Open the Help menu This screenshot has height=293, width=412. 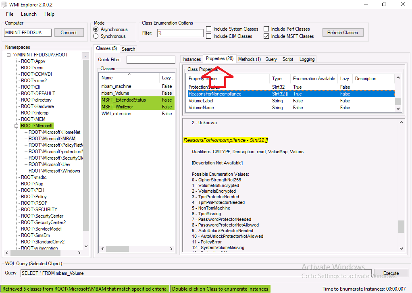(49, 14)
